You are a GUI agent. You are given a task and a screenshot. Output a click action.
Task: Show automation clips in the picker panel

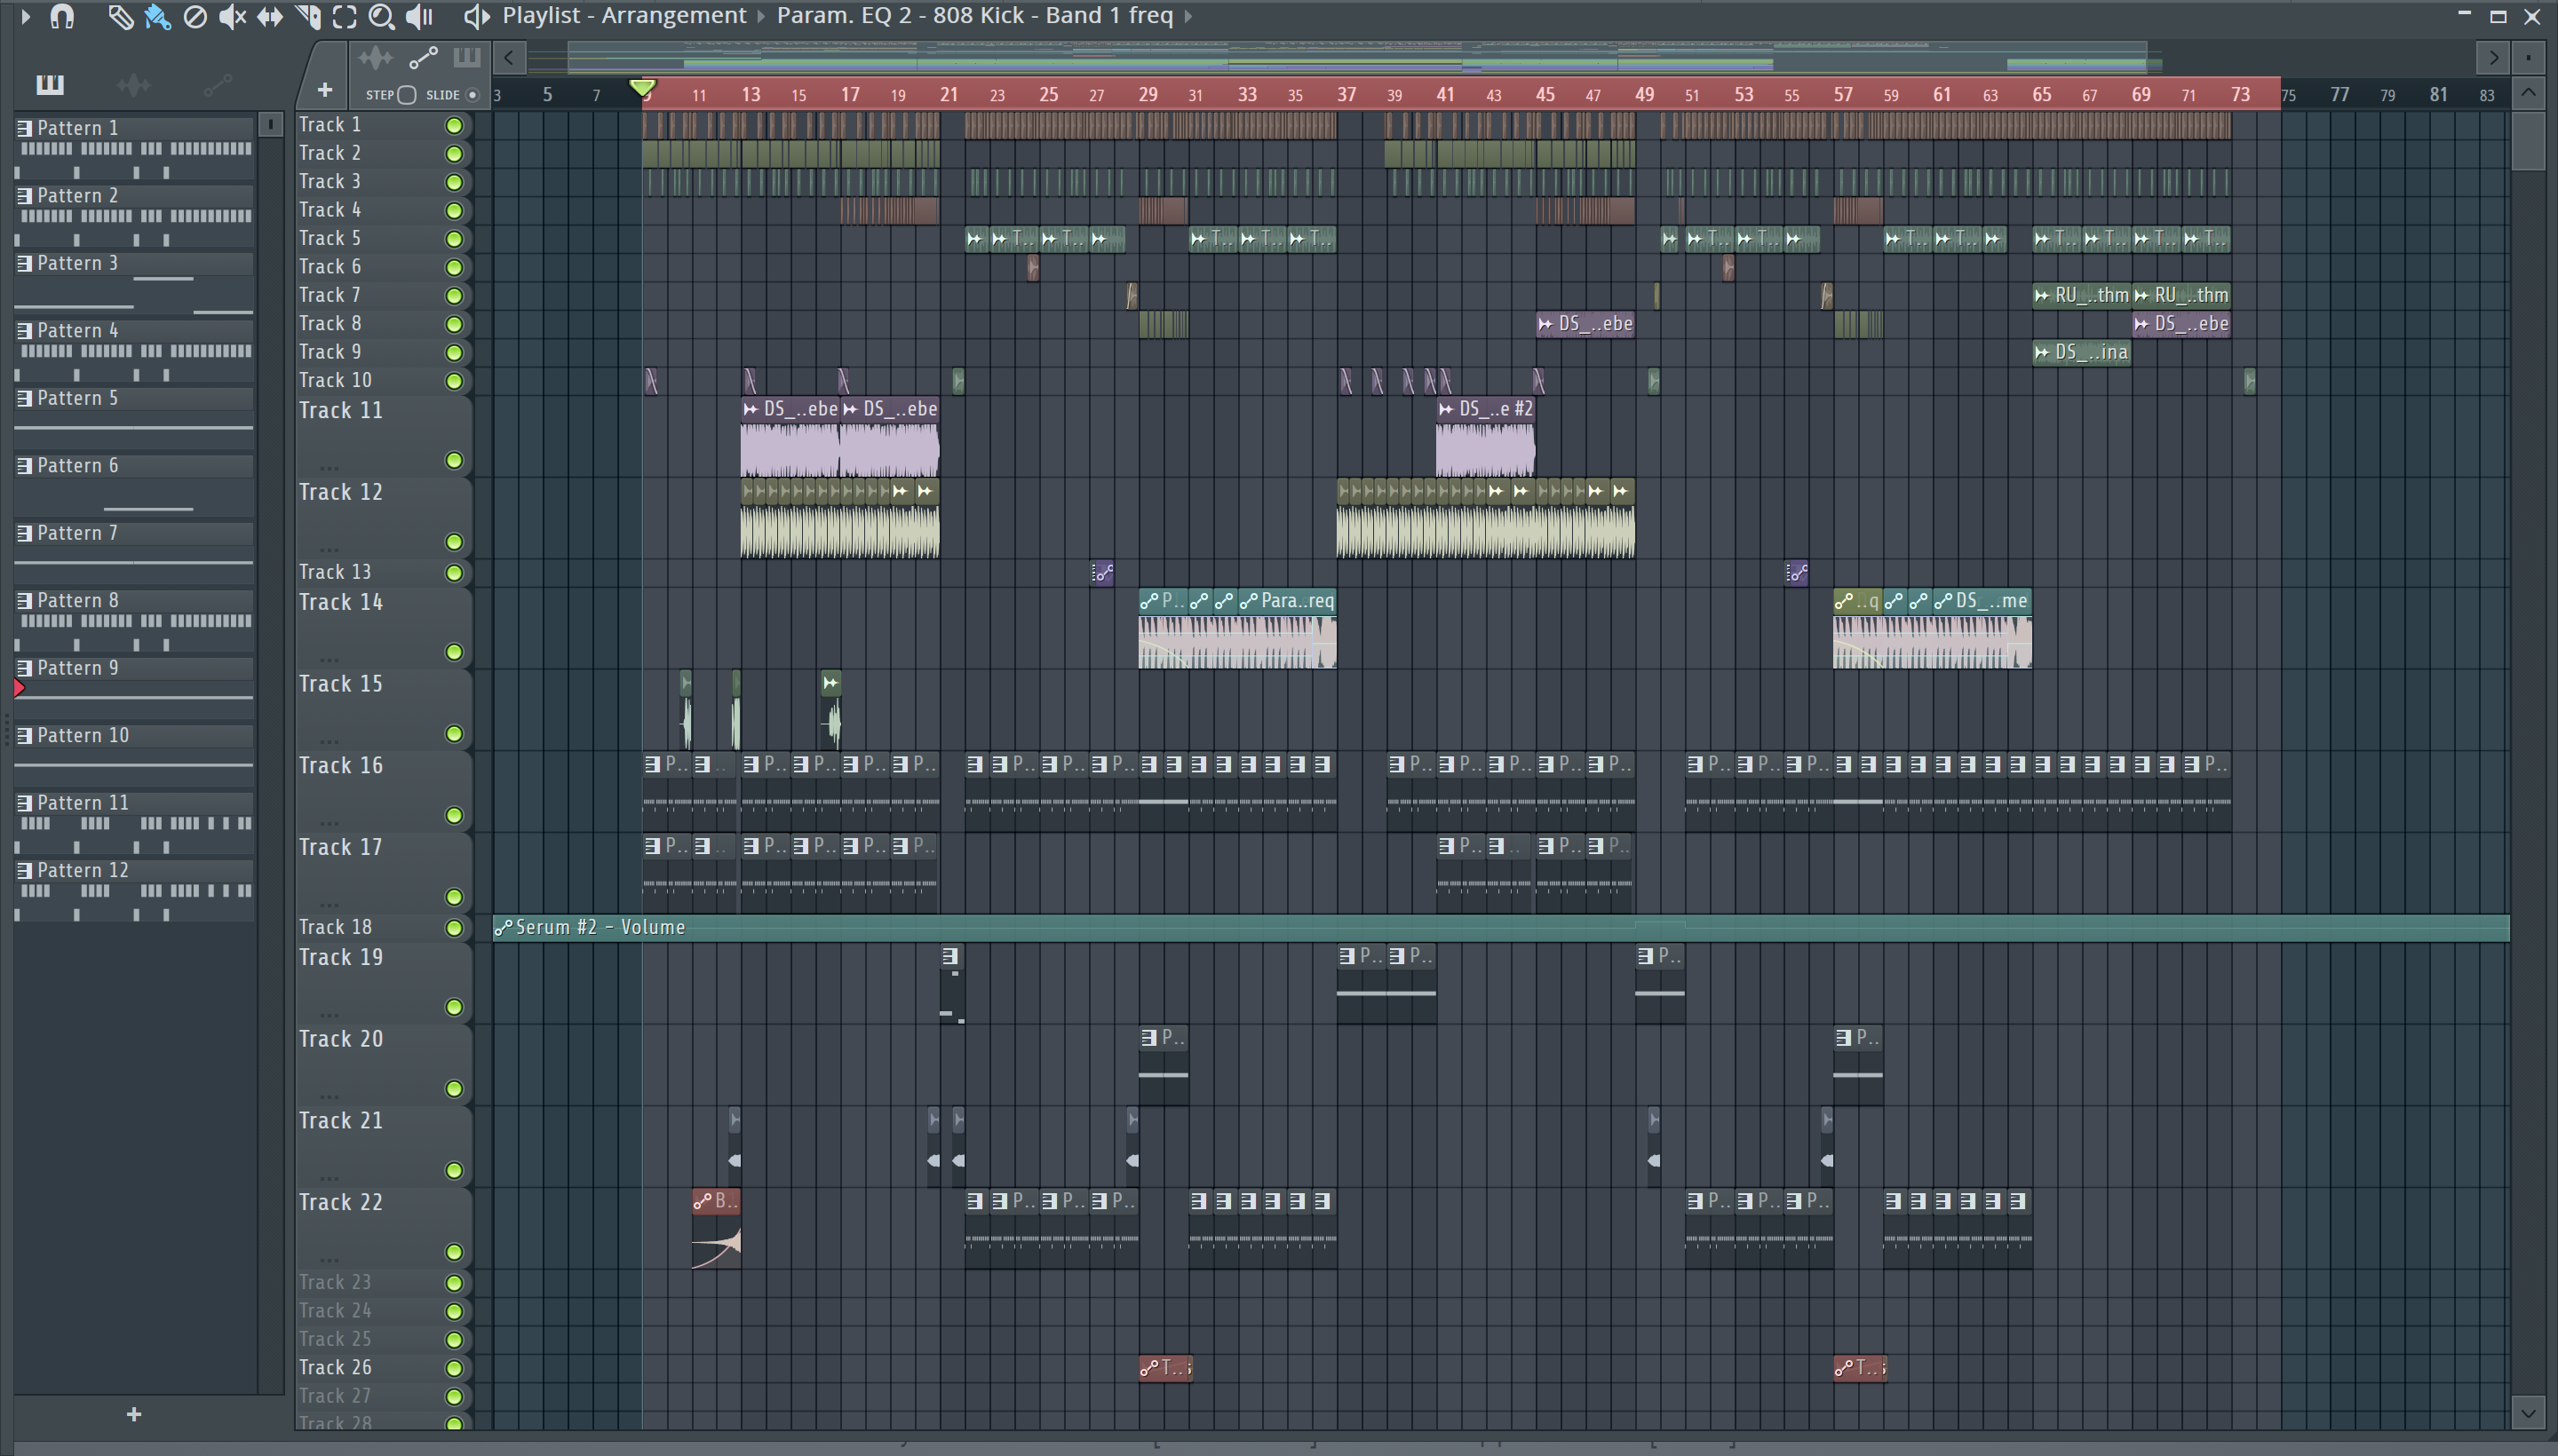pos(217,85)
